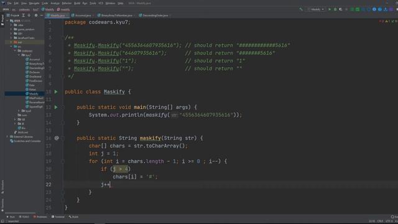Open the Run tool window at the bottom

(11, 217)
